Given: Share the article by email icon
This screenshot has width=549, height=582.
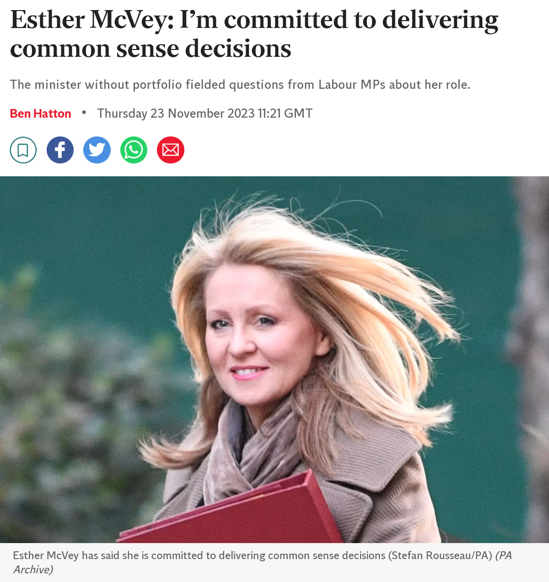Looking at the screenshot, I should [171, 150].
